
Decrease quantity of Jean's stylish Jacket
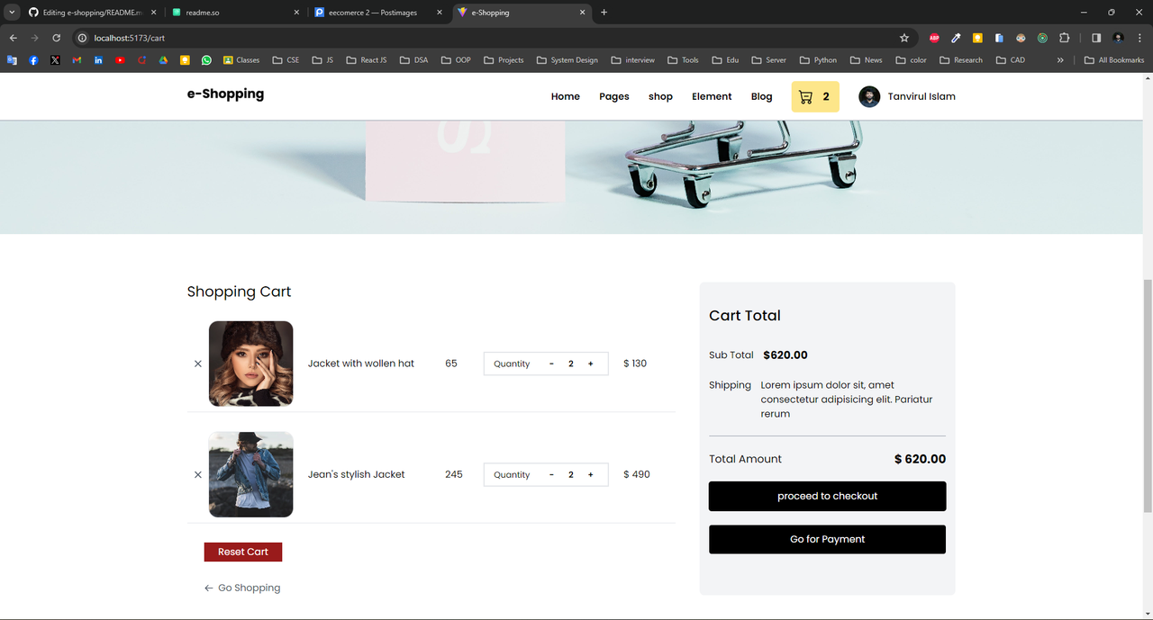click(551, 474)
